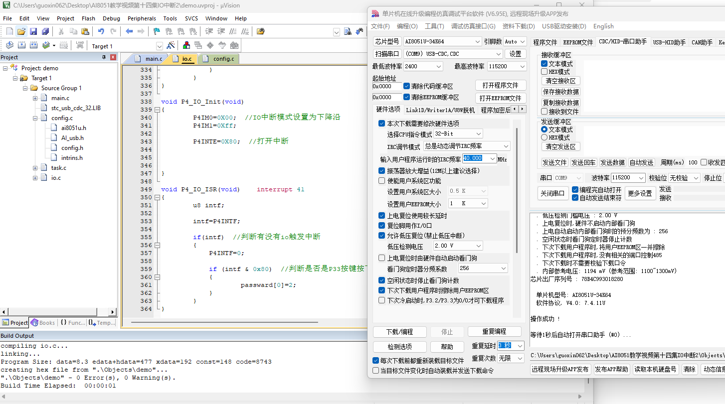
Task: Select HEX模式 radio in 发送缓冲区
Action: (544, 137)
